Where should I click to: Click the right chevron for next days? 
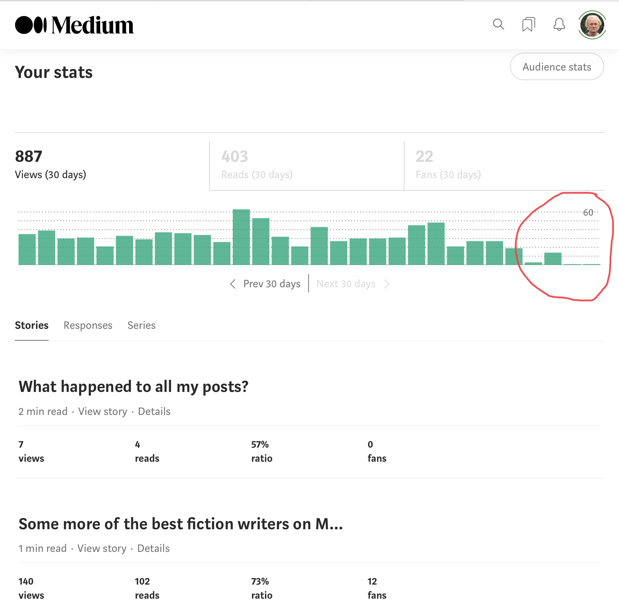(x=387, y=284)
